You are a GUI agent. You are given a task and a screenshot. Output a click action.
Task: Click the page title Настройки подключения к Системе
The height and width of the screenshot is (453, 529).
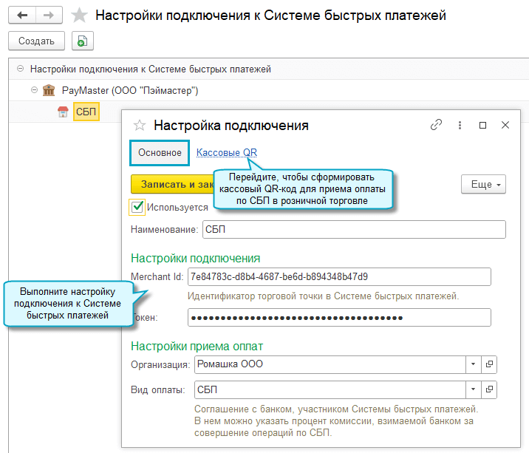click(x=271, y=16)
